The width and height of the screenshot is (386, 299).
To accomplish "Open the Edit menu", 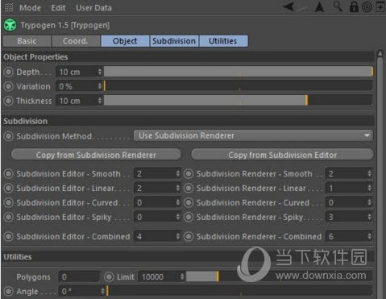I will (x=58, y=8).
